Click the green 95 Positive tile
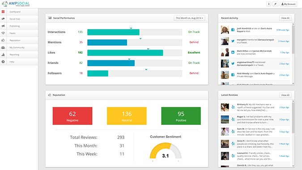This screenshot has height=170, width=302. 181,116
